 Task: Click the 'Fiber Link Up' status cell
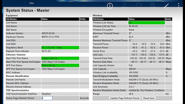60,65
